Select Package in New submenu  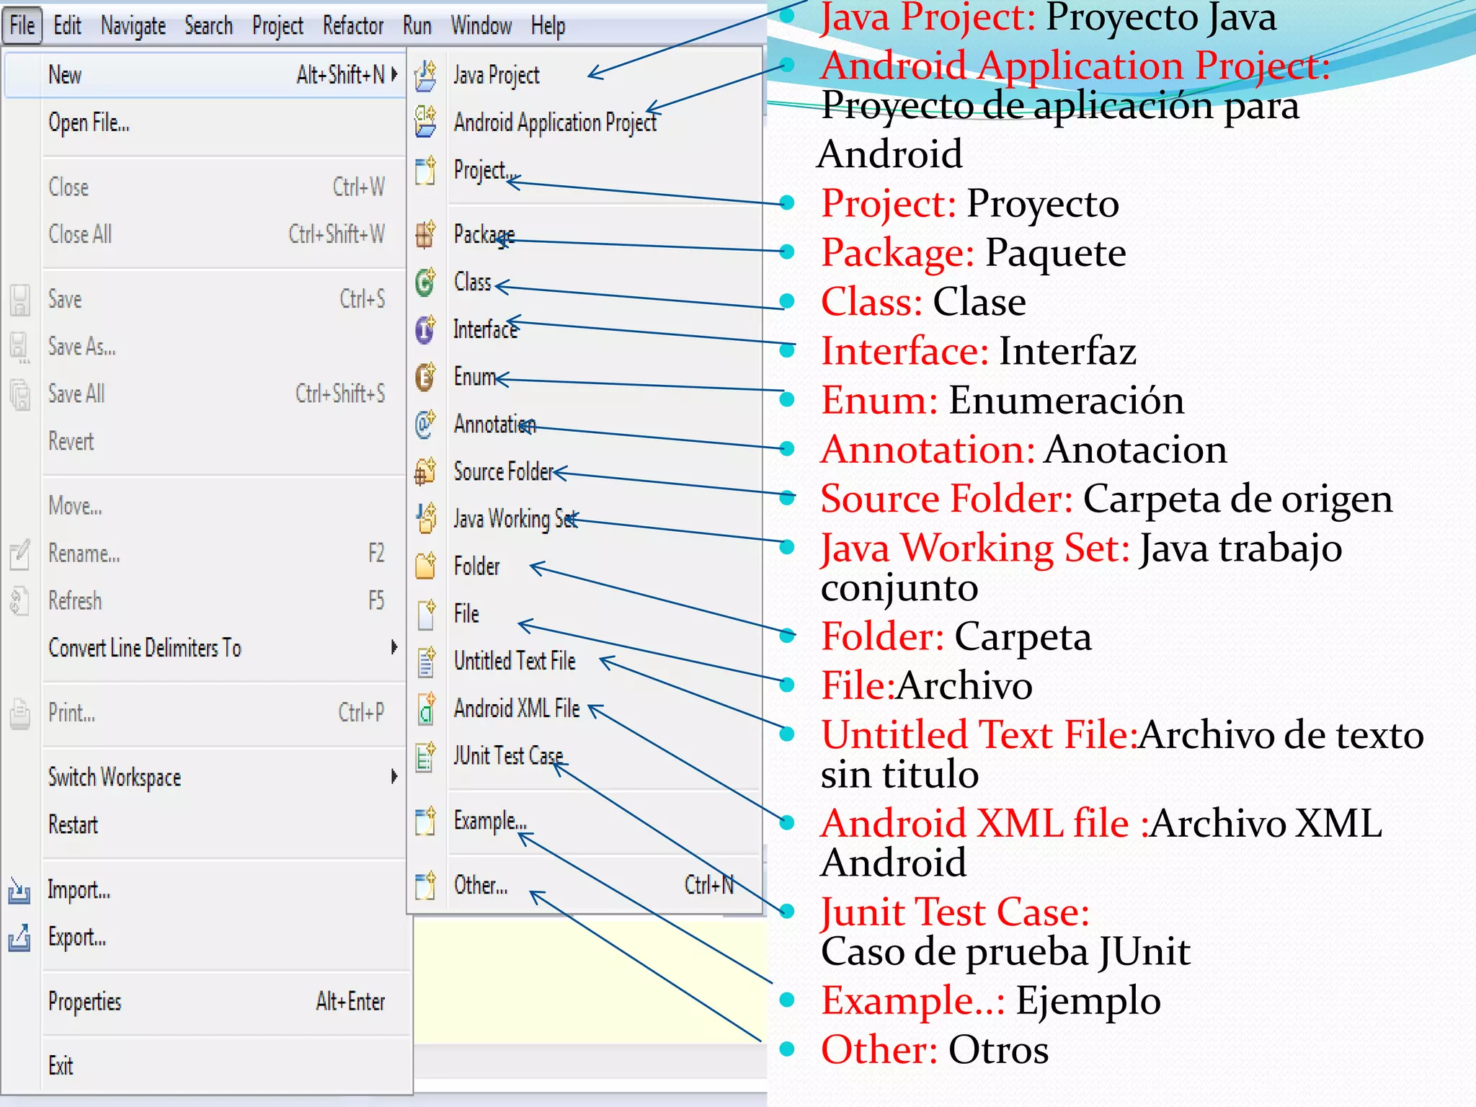point(585,234)
